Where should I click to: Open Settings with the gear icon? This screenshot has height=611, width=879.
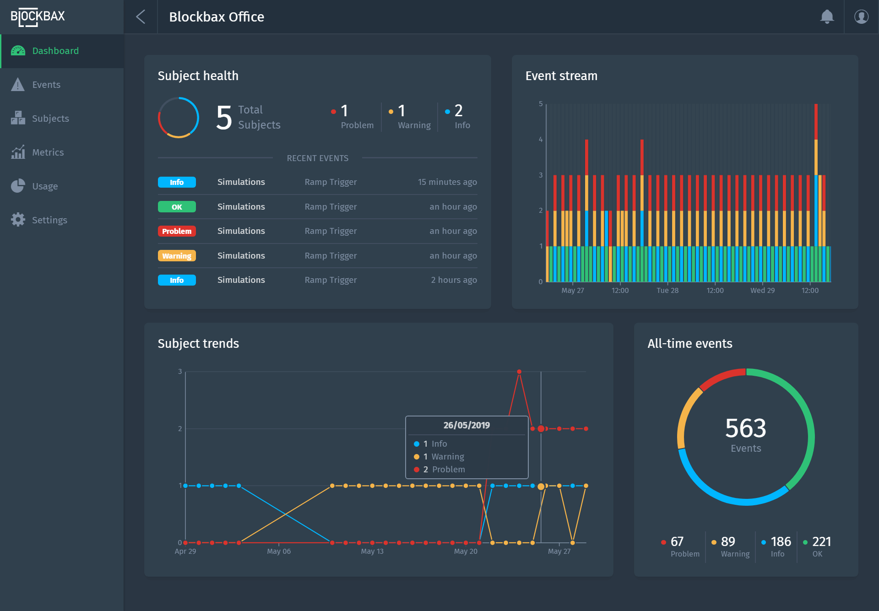(18, 220)
